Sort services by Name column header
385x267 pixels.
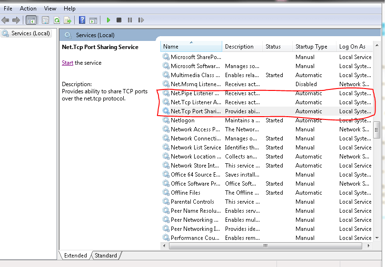(x=190, y=47)
